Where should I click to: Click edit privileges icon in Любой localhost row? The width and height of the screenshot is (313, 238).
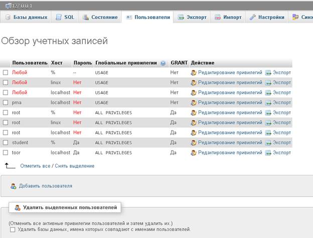pyautogui.click(x=194, y=93)
